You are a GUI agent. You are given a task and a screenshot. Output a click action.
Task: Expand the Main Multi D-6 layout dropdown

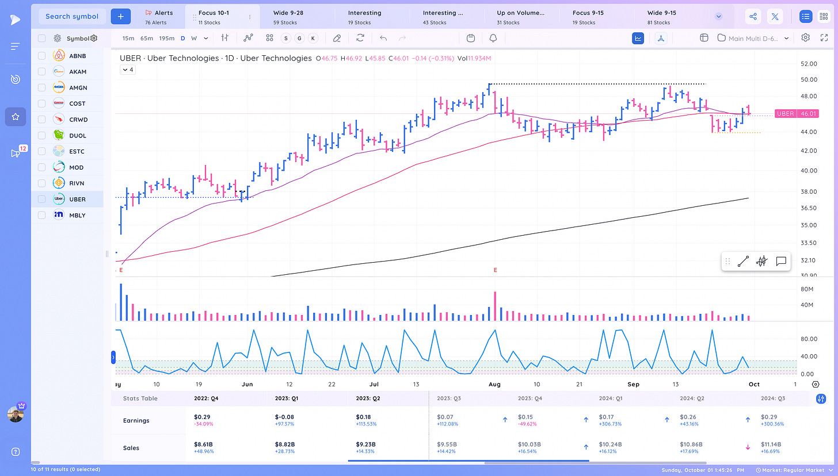[754, 38]
